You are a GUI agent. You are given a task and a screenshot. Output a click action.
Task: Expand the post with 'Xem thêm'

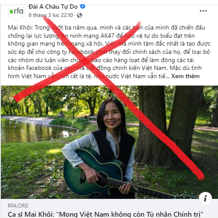pyautogui.click(x=185, y=76)
